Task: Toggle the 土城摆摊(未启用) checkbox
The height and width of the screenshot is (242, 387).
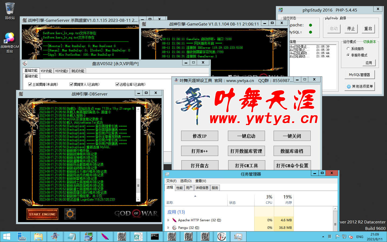Action: tap(30, 84)
